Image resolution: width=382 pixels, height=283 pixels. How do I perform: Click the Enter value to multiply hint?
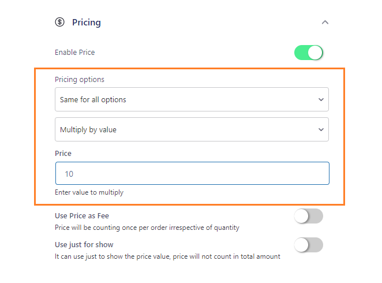[89, 192]
